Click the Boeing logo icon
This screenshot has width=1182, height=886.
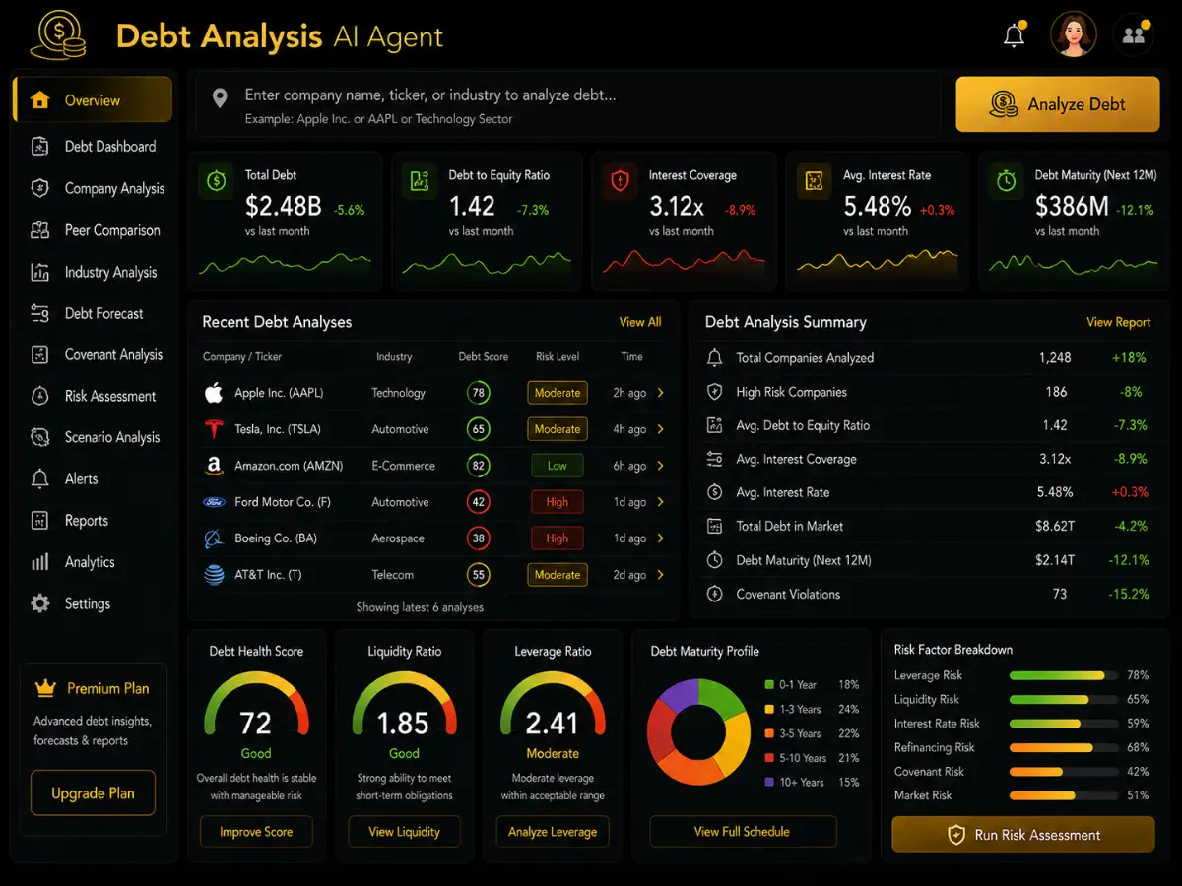click(214, 538)
